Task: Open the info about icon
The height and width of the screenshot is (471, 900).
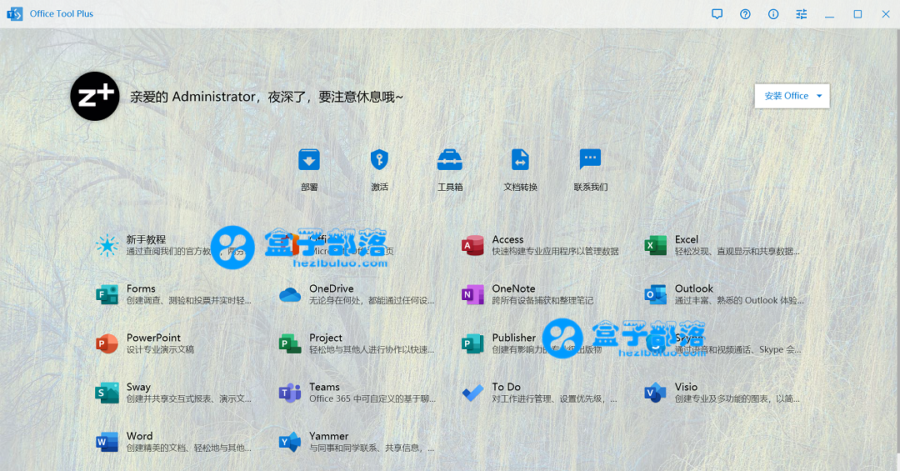Action: [773, 14]
